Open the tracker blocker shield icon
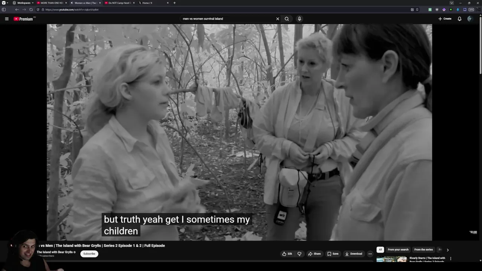 [38, 9]
